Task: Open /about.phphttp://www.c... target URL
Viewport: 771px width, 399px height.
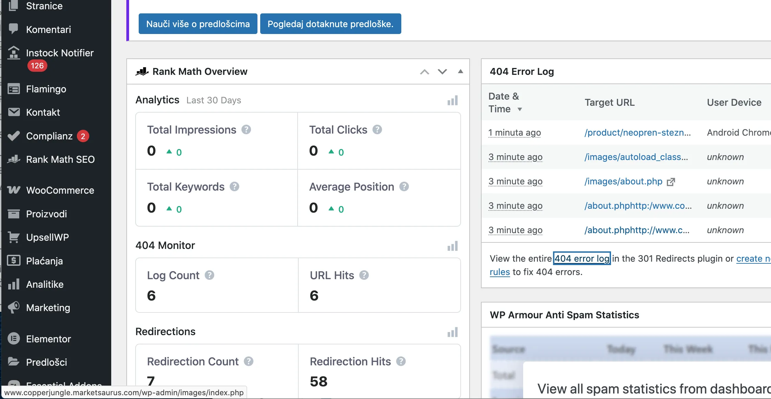Action: [x=637, y=230]
